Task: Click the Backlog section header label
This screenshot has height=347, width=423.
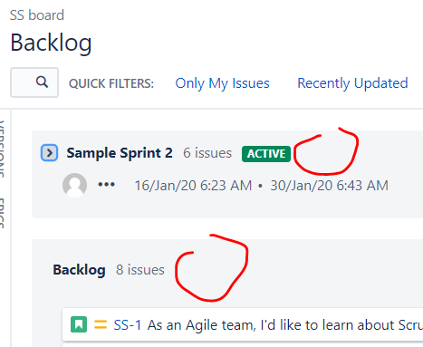Action: (x=79, y=270)
